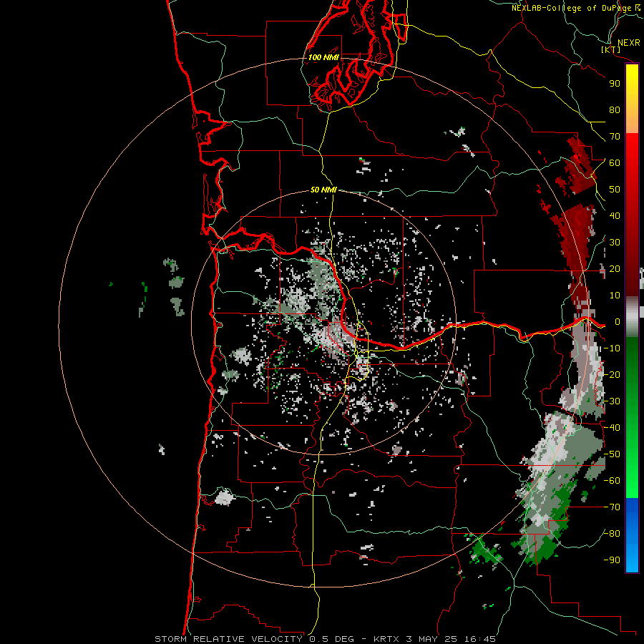Click the "NEXR" label above the scale
Image resolution: width=644 pixels, height=644 pixels.
(628, 43)
